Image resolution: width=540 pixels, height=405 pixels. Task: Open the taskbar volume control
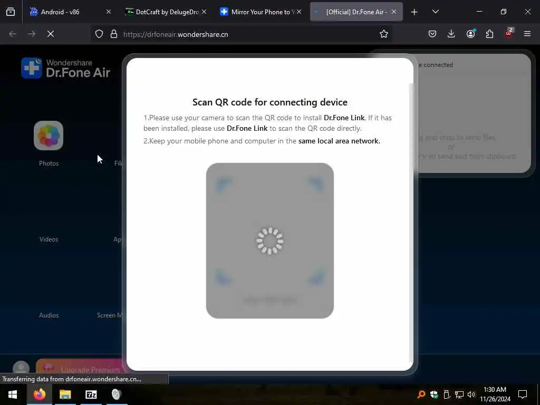point(471,394)
